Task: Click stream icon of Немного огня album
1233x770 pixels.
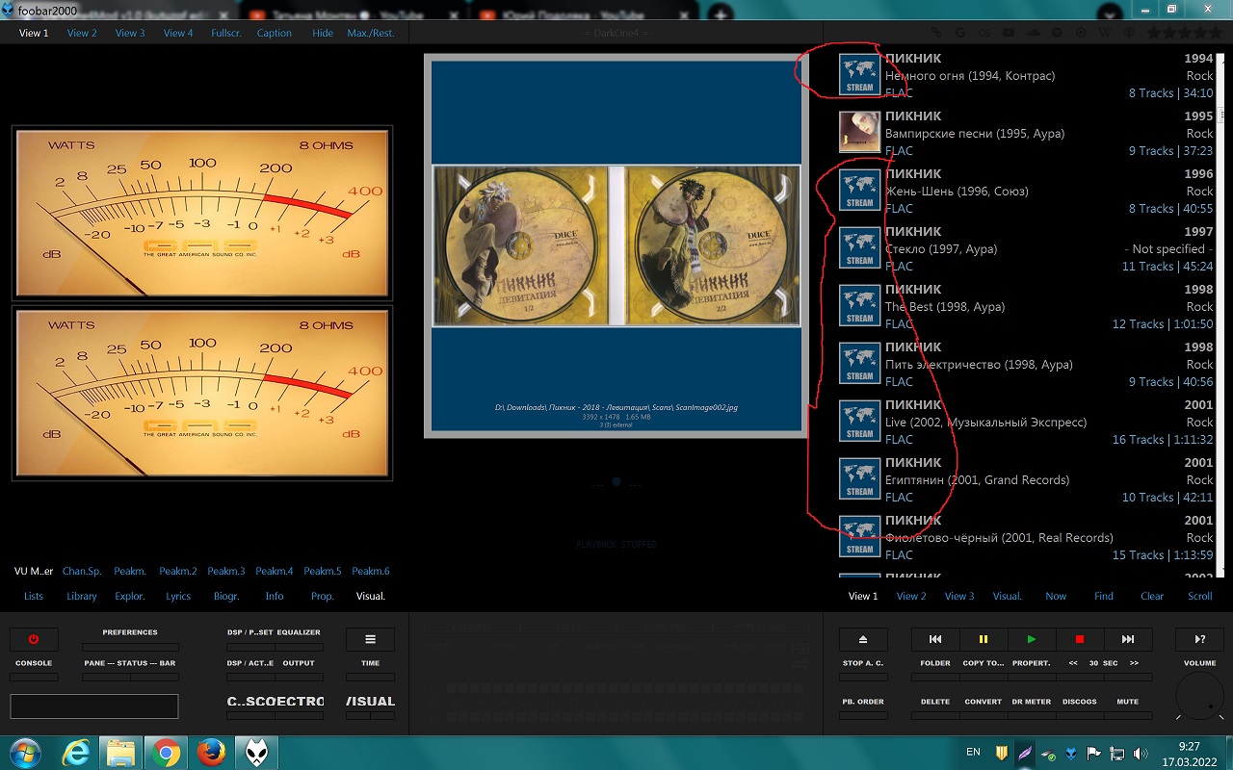Action: (x=859, y=74)
